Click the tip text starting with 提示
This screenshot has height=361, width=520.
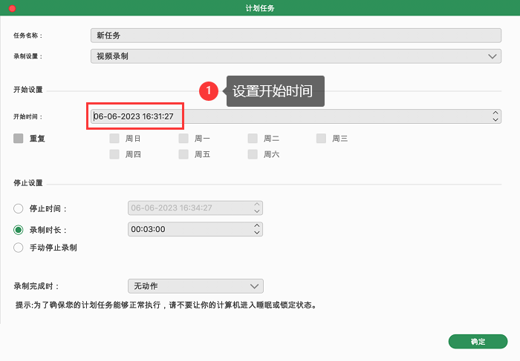click(x=166, y=305)
